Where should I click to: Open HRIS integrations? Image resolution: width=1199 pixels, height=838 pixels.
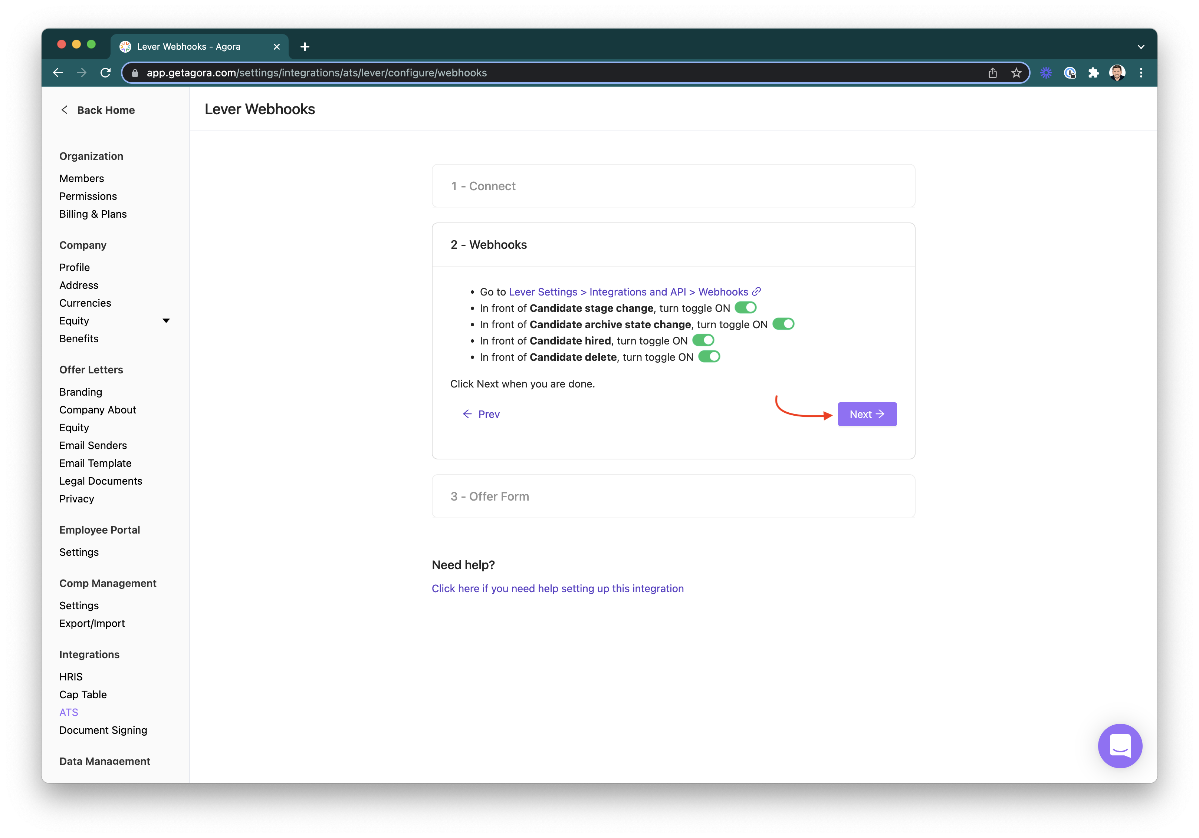click(x=70, y=676)
